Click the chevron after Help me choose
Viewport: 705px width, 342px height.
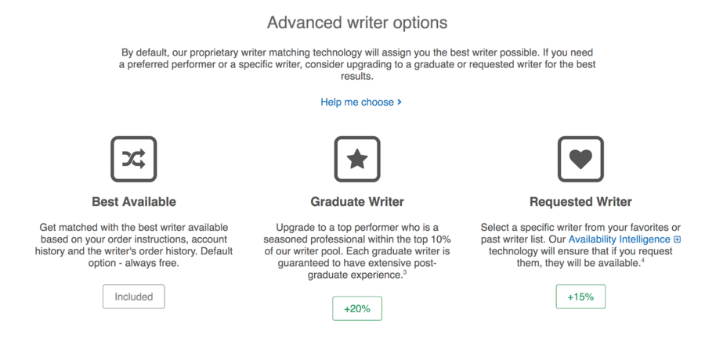tap(399, 102)
